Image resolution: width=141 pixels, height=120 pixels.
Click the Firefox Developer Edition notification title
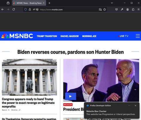[100, 106]
